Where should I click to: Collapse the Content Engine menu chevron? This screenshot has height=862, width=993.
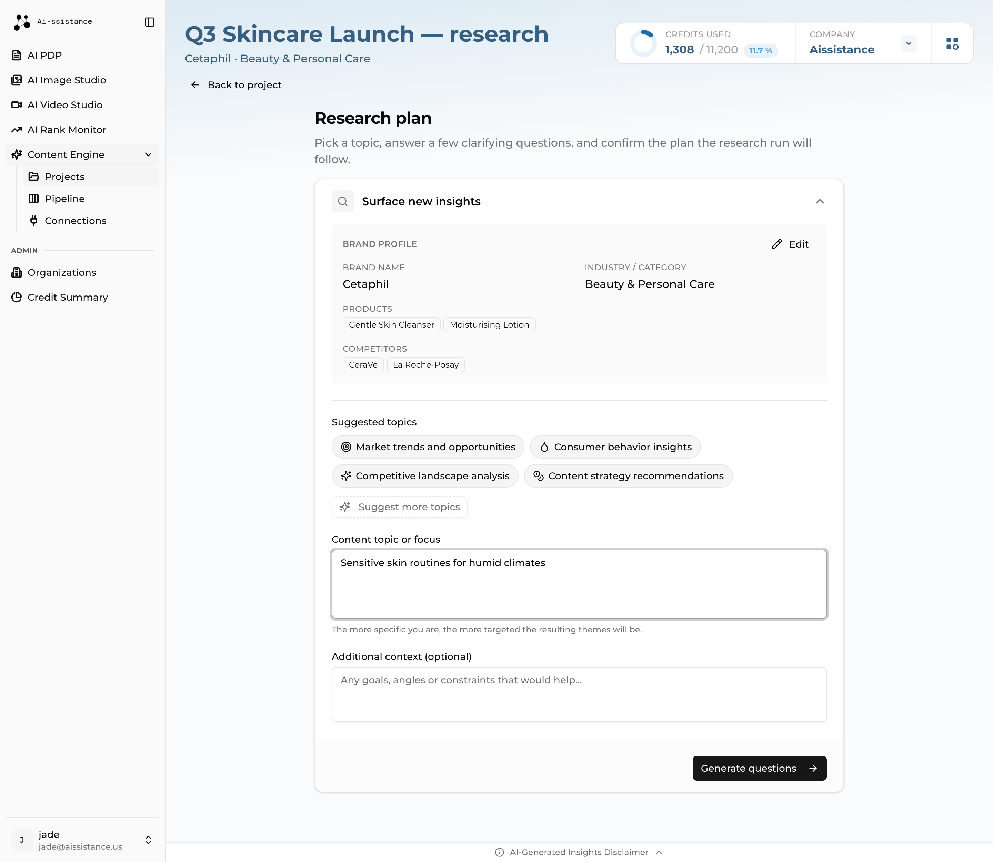click(148, 154)
